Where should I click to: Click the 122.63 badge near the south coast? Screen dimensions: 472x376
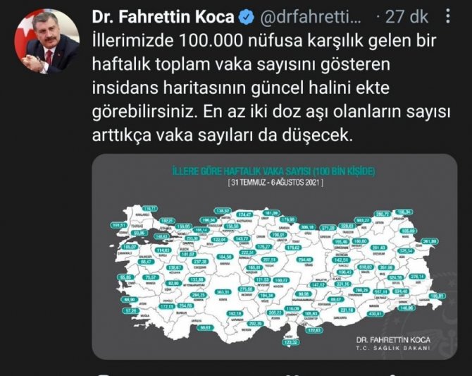coord(314,330)
